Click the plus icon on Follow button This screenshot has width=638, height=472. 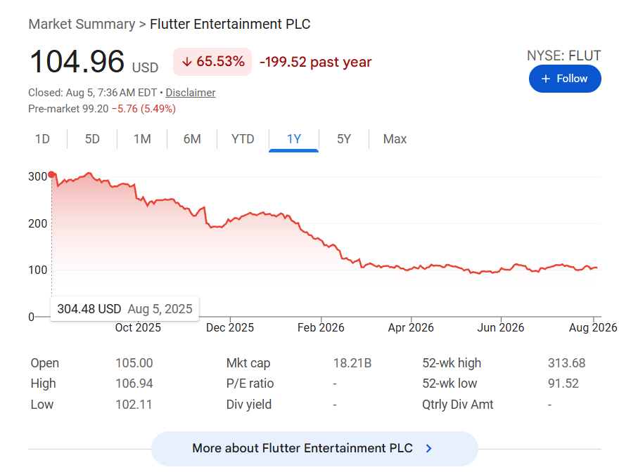click(546, 79)
